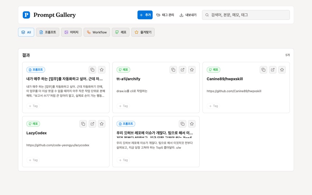Click the Prompt Gallery title text
The image size is (312, 195).
pyautogui.click(x=55, y=15)
